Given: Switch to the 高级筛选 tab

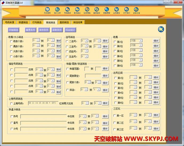Looking at the screenshot, I should (64, 23).
